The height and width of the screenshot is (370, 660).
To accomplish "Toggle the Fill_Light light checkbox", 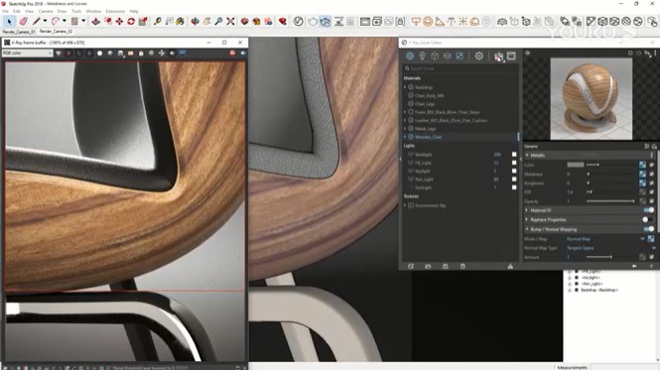I will click(x=514, y=163).
